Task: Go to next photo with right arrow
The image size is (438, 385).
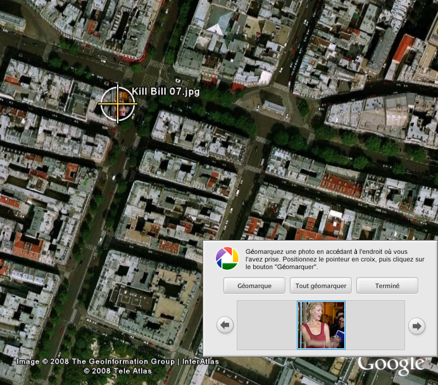Action: coord(416,325)
